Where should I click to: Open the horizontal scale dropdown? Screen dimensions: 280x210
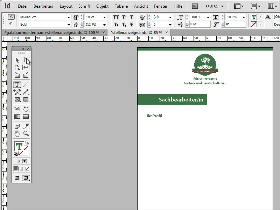[x=244, y=17]
